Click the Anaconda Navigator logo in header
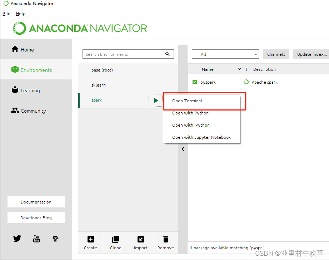Viewport: 329px width, 260px height. (x=80, y=28)
